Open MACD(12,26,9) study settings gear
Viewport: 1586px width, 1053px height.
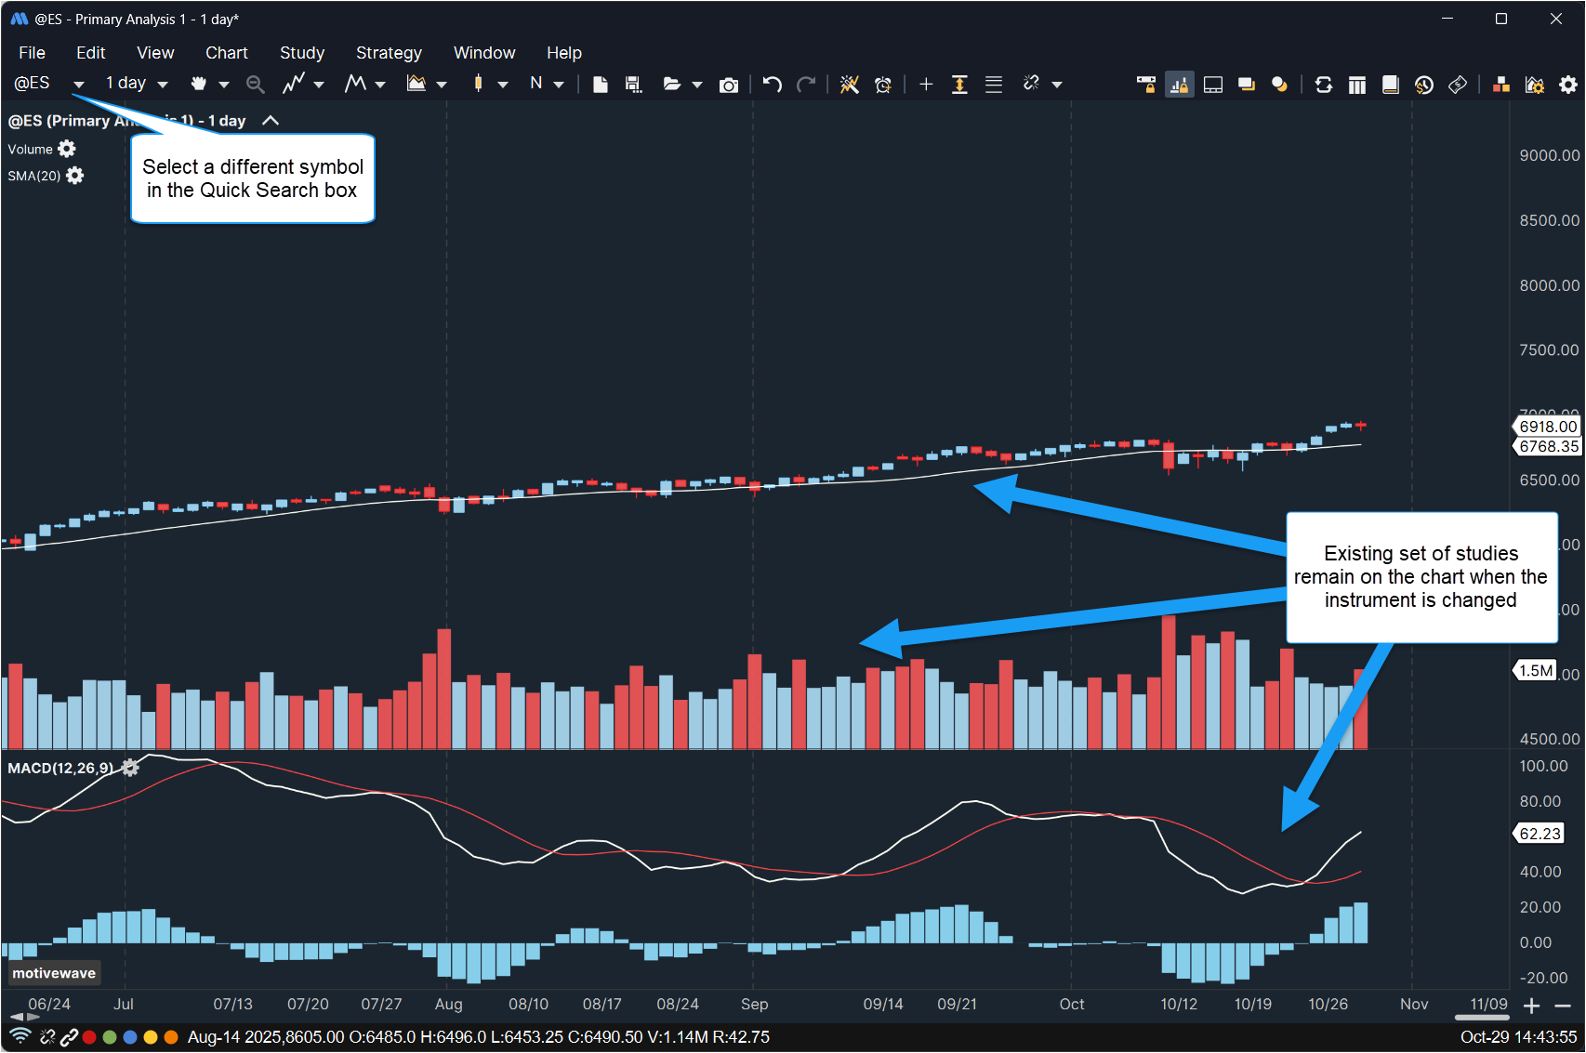(131, 768)
